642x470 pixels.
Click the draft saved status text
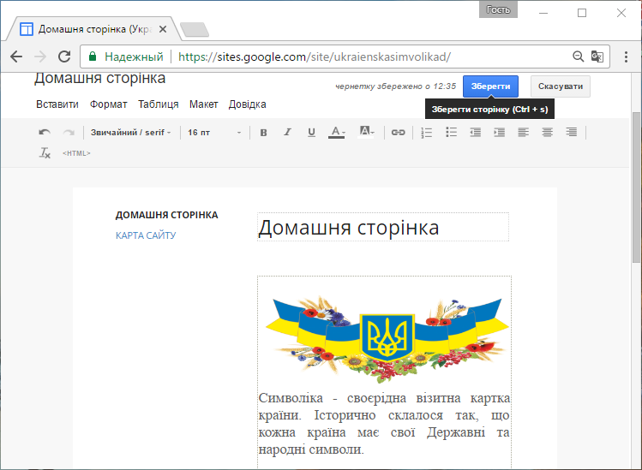tap(395, 86)
